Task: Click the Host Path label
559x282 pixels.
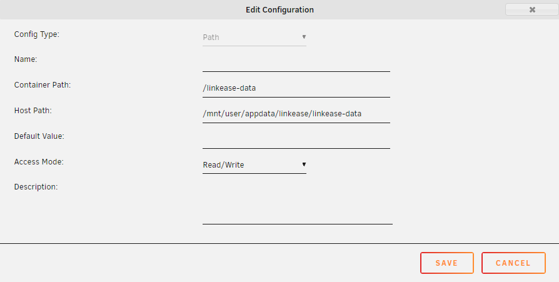Action: [33, 111]
